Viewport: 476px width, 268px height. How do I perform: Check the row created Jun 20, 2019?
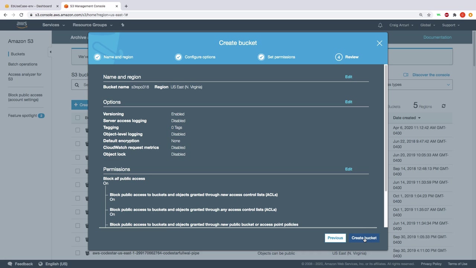tap(78, 157)
